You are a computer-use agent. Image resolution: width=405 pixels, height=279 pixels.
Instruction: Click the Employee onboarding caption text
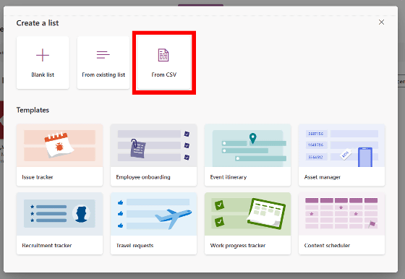click(x=143, y=177)
